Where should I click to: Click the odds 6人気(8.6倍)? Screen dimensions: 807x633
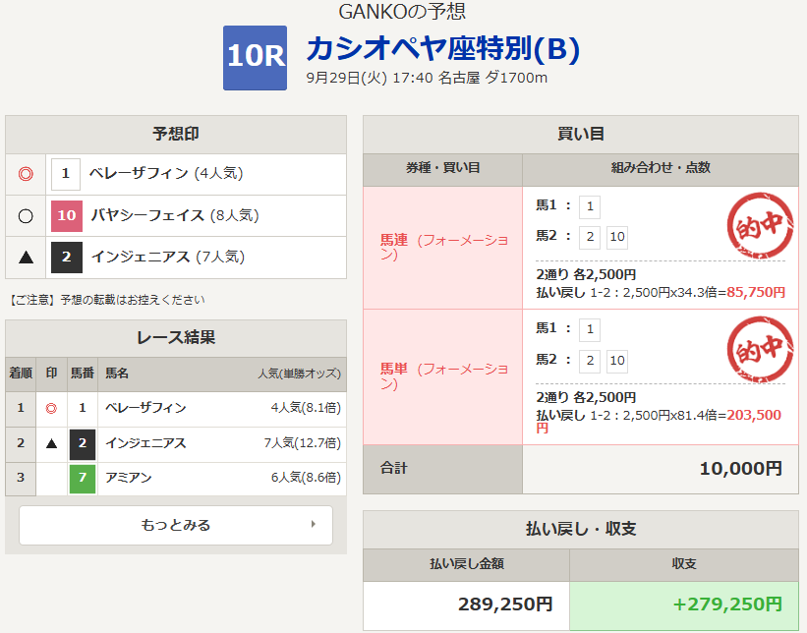tap(306, 478)
